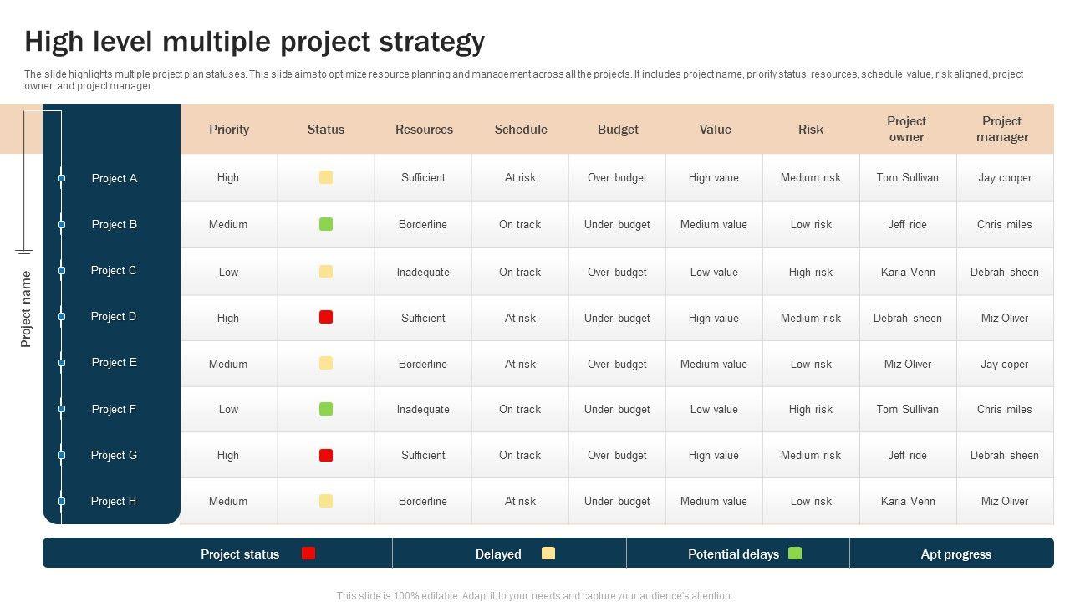This screenshot has width=1070, height=602.
Task: Click green Apt progress legend swatch
Action: [x=795, y=553]
